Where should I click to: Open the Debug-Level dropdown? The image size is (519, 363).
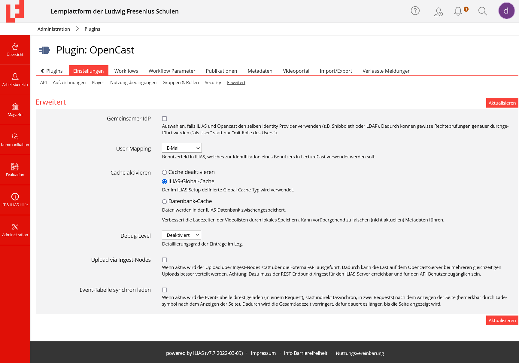pyautogui.click(x=181, y=235)
